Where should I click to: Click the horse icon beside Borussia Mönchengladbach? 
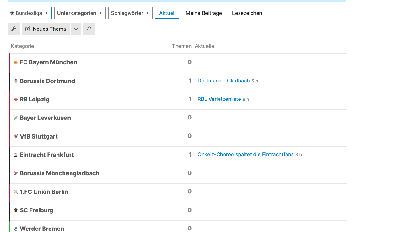pyautogui.click(x=16, y=173)
